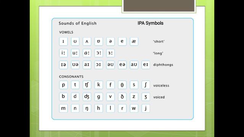Viewport: 244px width, 137px height.
Task: Click the long vowel i: tile
Action: pos(63,53)
